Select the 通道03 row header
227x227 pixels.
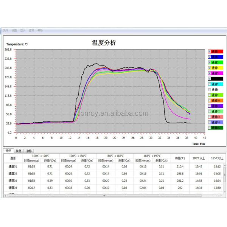(x=13, y=181)
